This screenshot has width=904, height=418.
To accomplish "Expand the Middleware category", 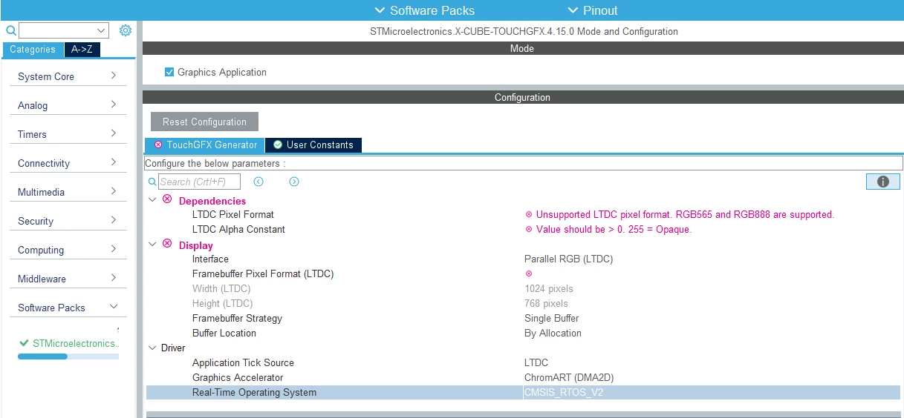I will [x=114, y=278].
